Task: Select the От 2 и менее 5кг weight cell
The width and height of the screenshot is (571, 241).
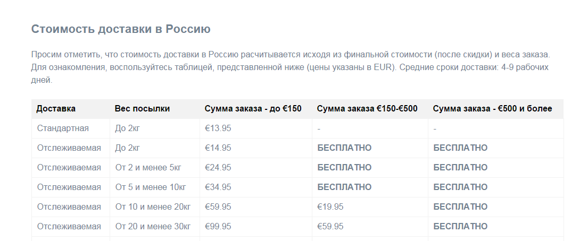Action: tap(148, 168)
